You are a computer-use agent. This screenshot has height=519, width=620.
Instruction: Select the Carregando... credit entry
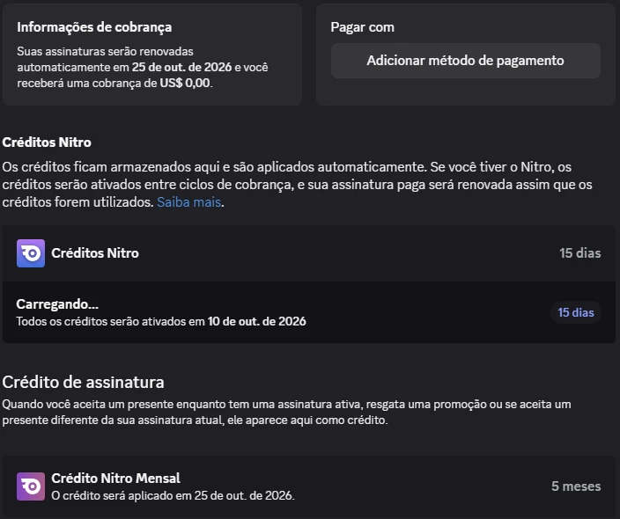point(309,312)
